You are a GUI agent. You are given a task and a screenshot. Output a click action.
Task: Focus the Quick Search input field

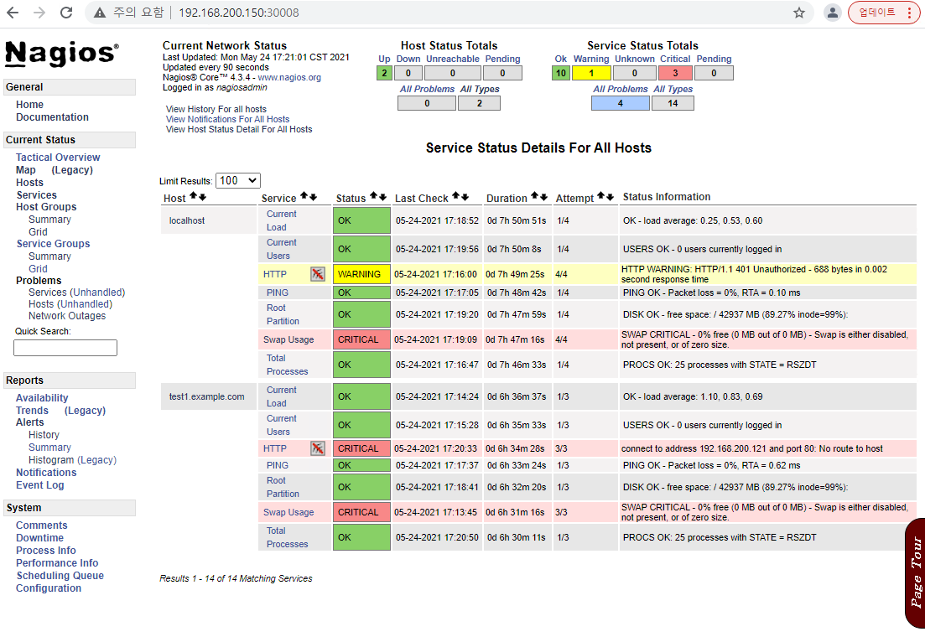coord(65,348)
